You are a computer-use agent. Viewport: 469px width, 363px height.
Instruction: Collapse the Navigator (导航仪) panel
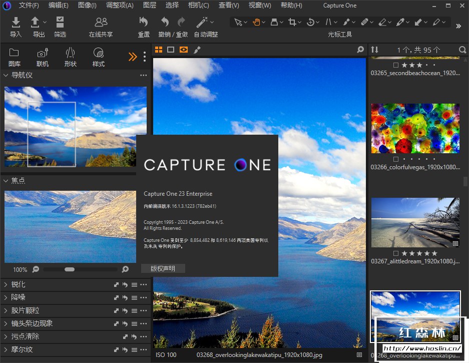point(6,75)
